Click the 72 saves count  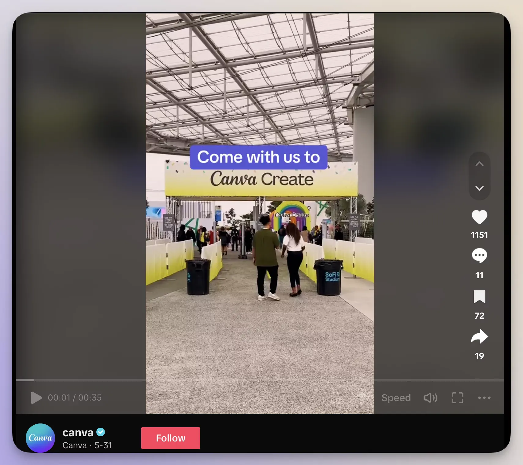coord(479,316)
